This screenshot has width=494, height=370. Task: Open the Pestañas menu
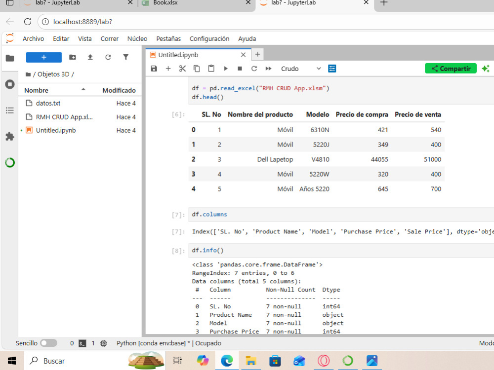168,38
